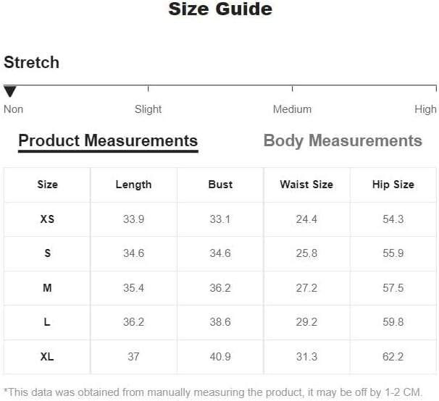439x401 pixels.
Task: Select the Length column header
Action: coord(133,185)
